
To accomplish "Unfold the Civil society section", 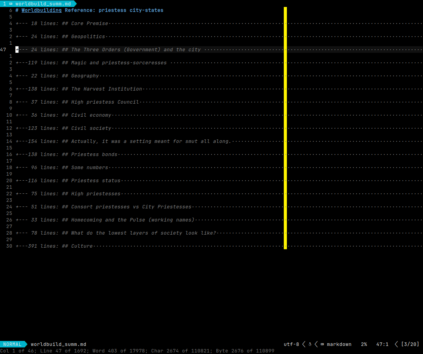I will pos(219,128).
